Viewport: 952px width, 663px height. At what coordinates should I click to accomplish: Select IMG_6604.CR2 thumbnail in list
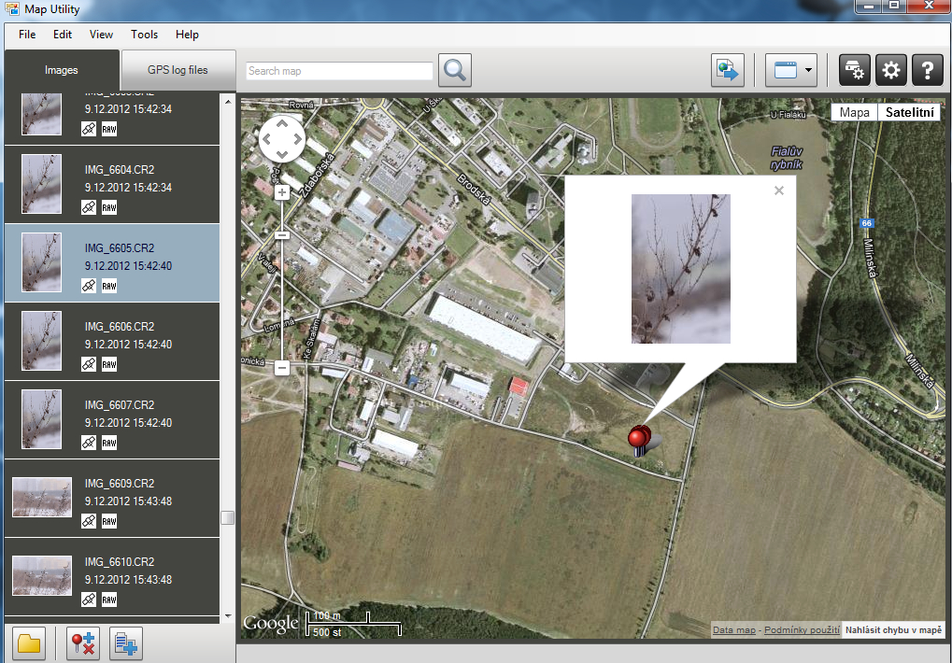pyautogui.click(x=41, y=184)
